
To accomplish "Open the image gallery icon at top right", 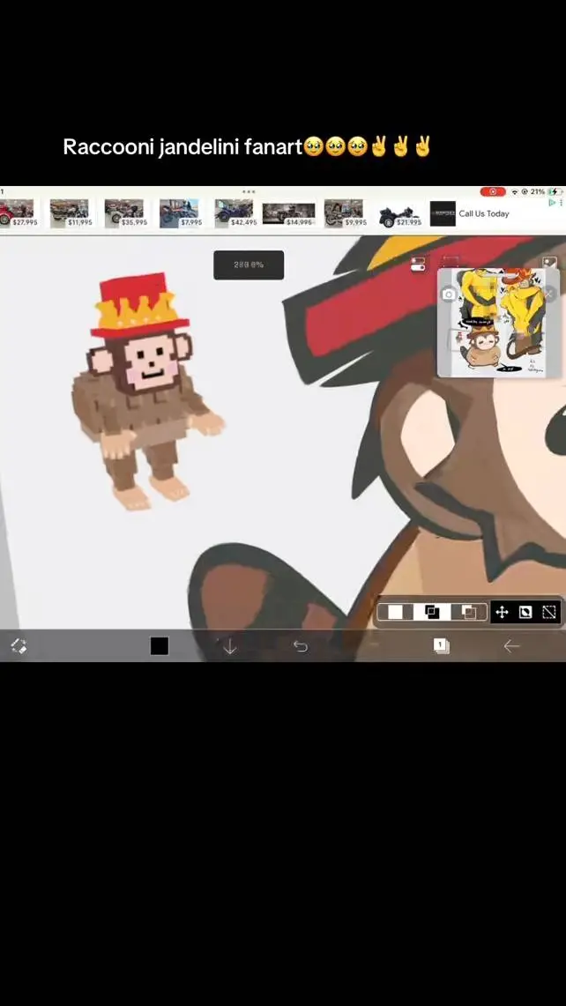I will click(549, 264).
